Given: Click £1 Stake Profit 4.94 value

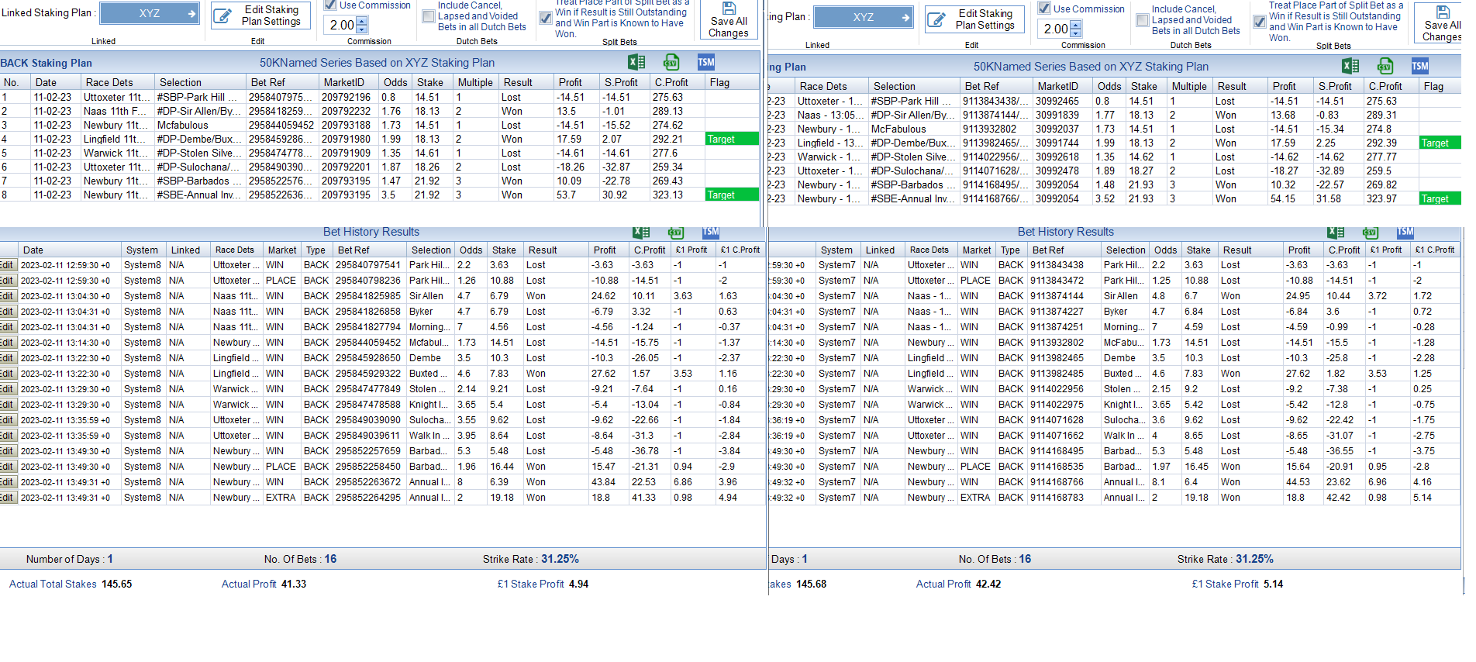Looking at the screenshot, I should click(579, 584).
